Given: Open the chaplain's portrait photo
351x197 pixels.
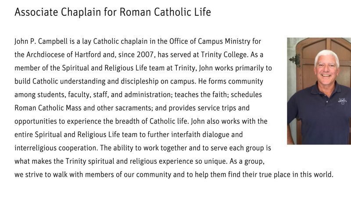Looking at the screenshot, I should 319,91.
